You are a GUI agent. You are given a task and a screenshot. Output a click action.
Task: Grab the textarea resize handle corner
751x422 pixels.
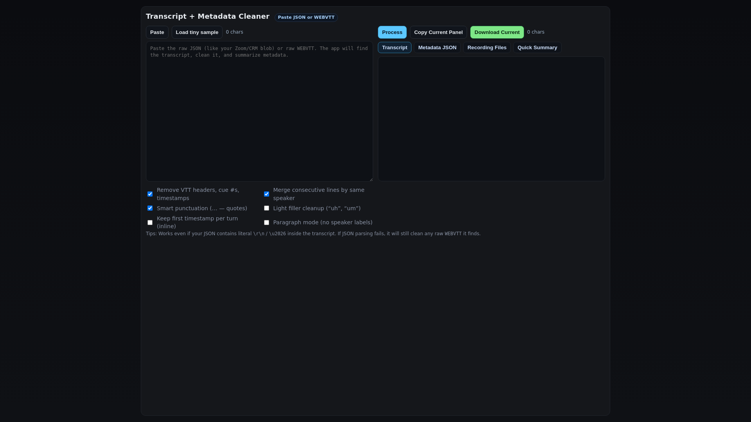(370, 179)
